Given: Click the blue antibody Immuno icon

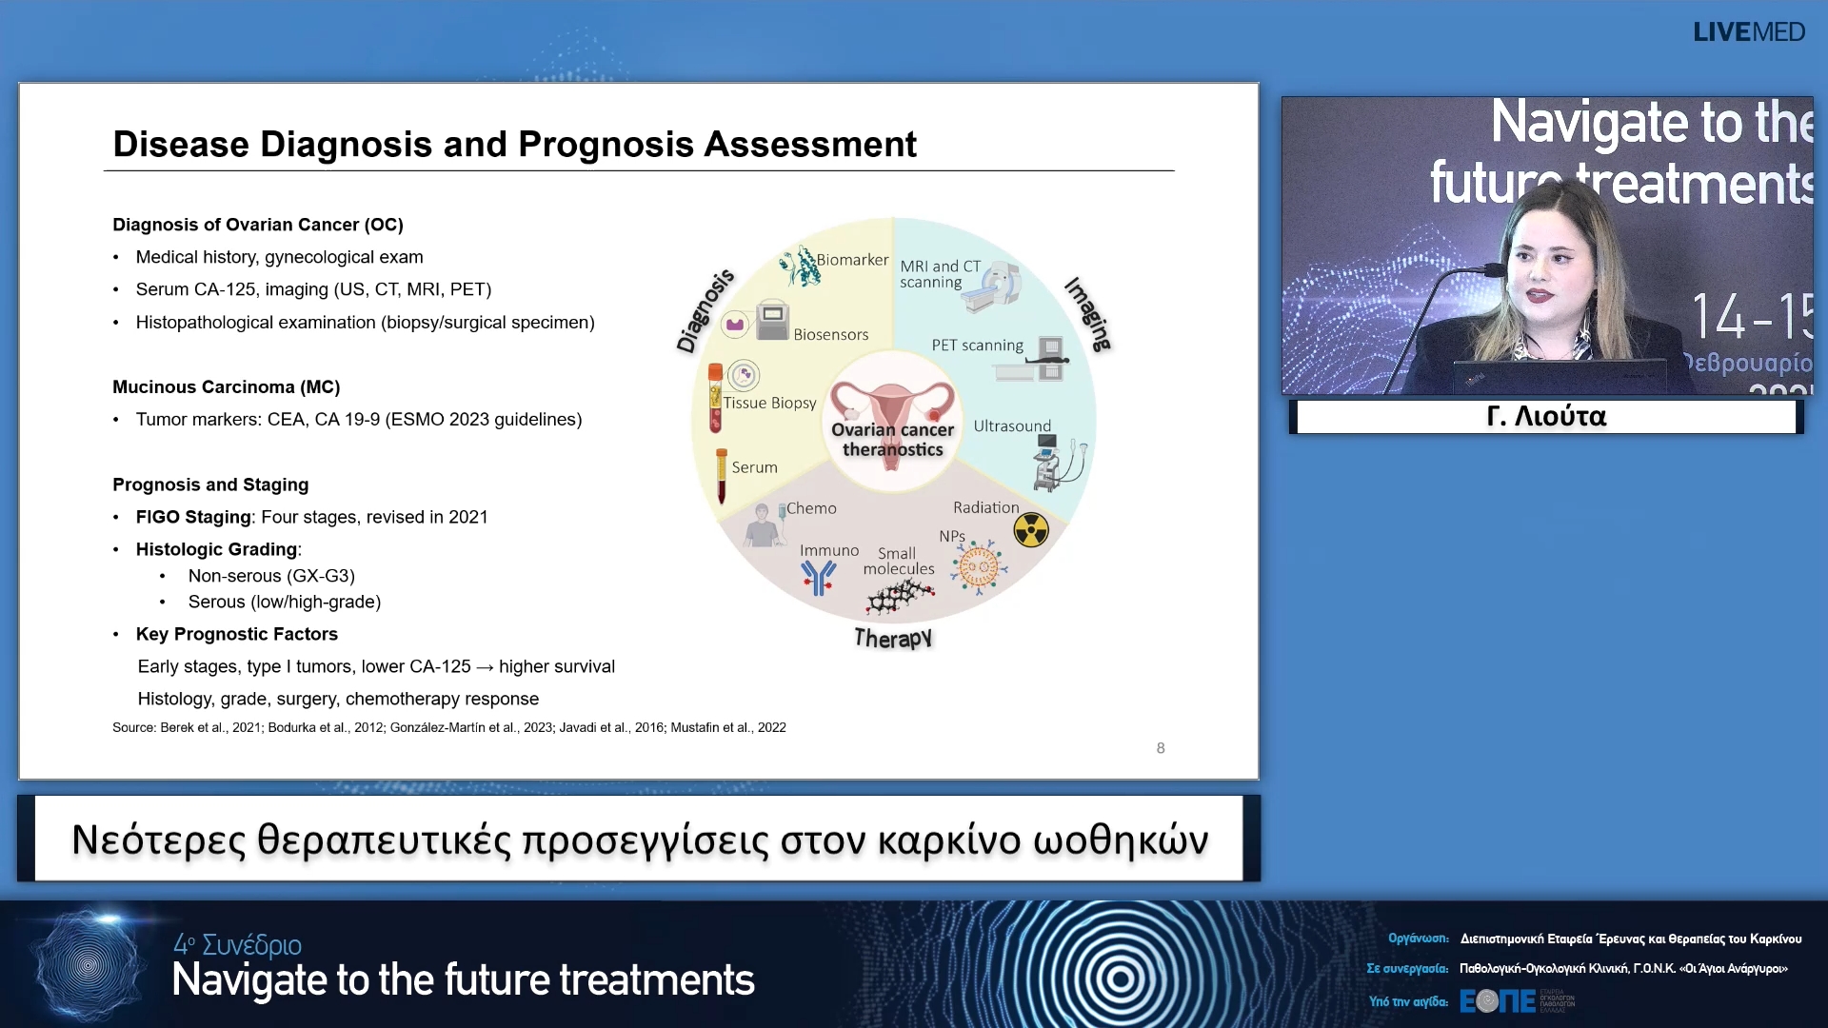Looking at the screenshot, I should (818, 577).
